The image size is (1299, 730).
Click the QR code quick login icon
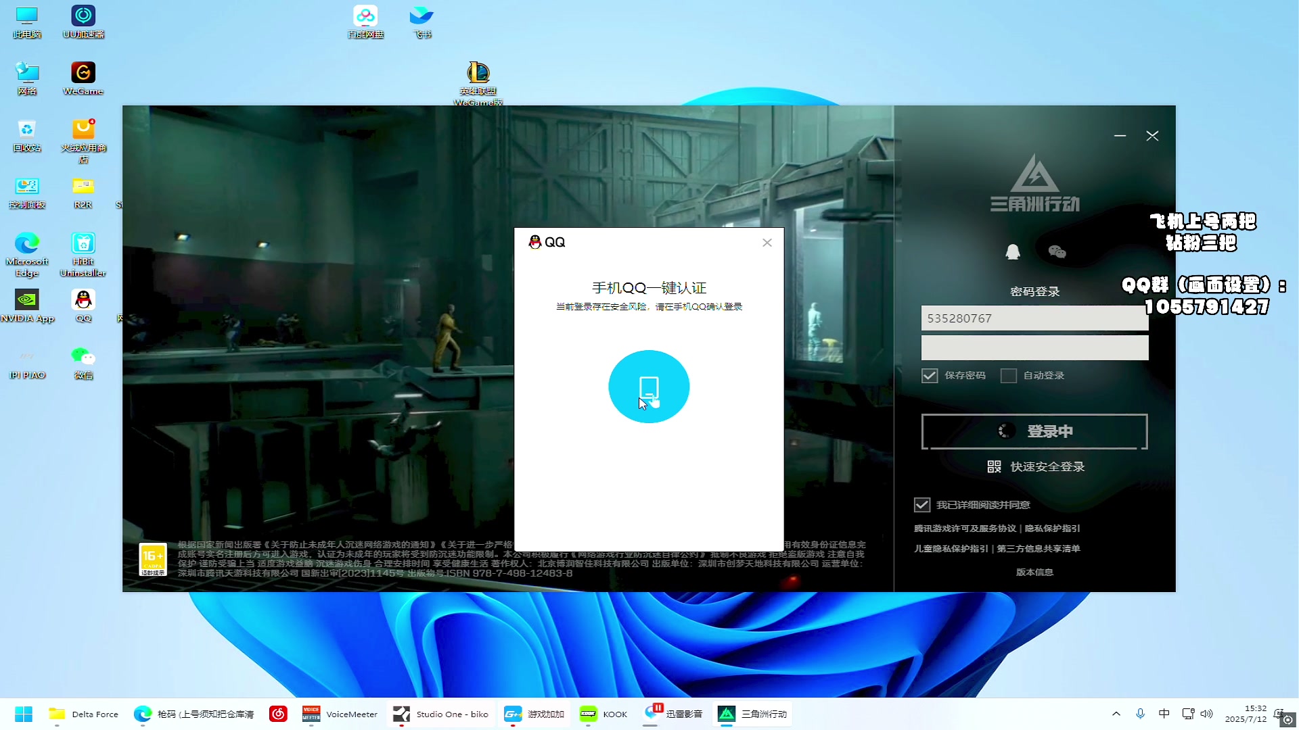click(994, 466)
